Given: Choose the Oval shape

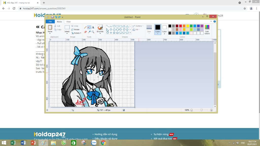Looking at the screenshot, I should coord(114,26).
